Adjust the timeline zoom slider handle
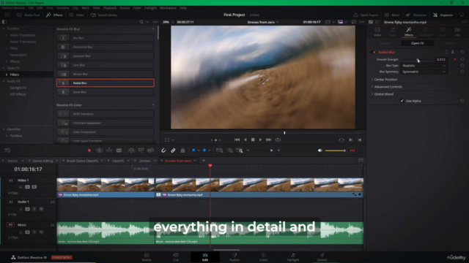469x263 pixels. coord(271,150)
